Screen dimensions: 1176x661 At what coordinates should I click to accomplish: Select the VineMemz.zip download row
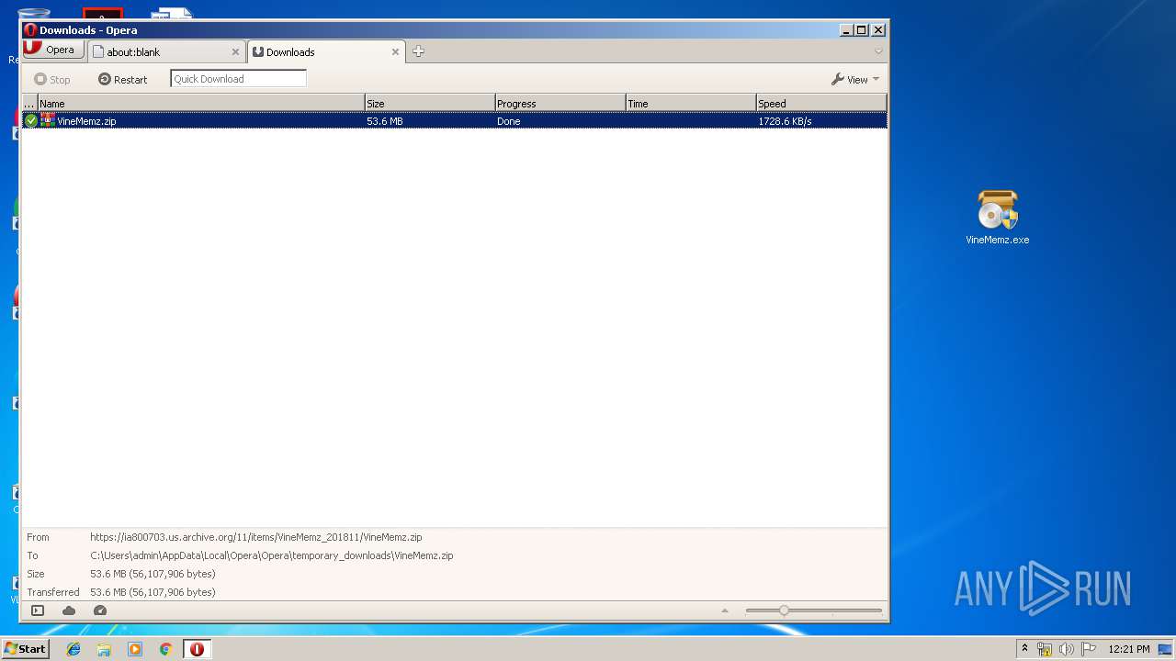(x=455, y=120)
